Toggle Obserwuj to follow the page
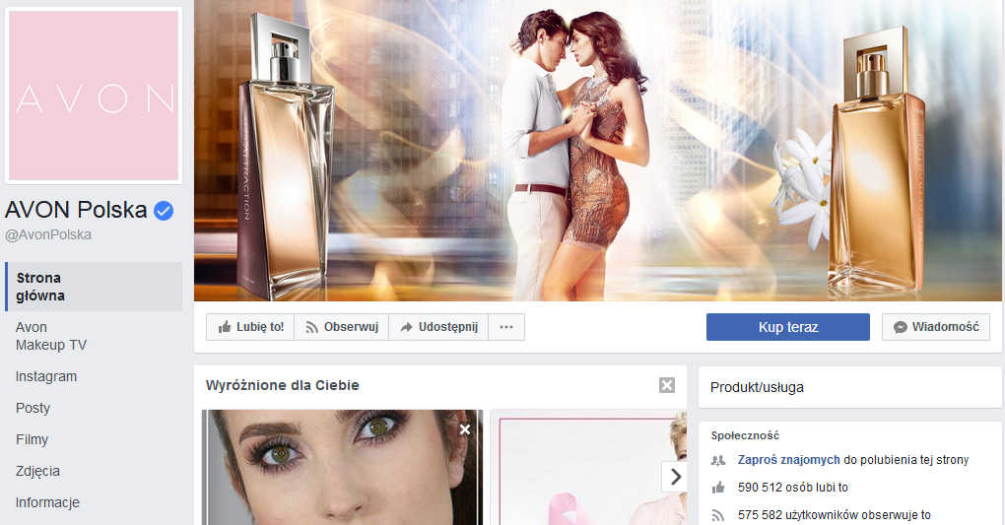The width and height of the screenshot is (1005, 525). (341, 327)
